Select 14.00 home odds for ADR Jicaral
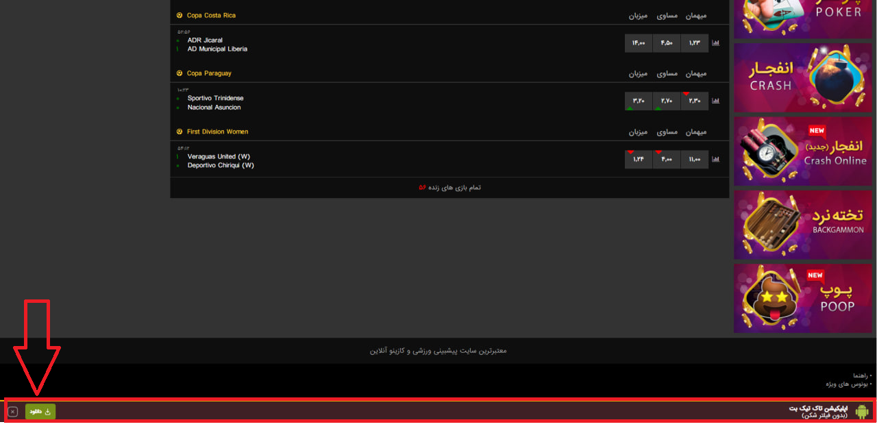Viewport: 877px width, 444px height. tap(638, 43)
